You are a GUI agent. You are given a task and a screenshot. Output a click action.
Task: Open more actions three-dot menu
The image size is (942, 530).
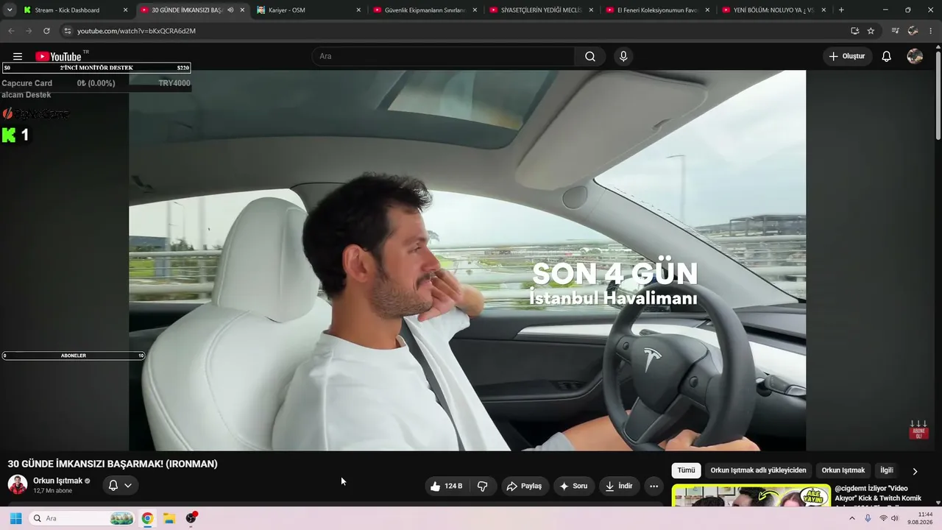(654, 486)
